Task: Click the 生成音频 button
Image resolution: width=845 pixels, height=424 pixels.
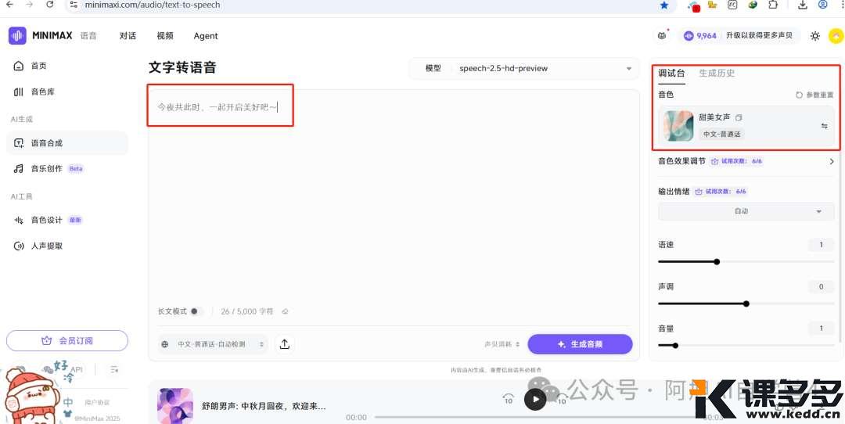Action: point(580,343)
